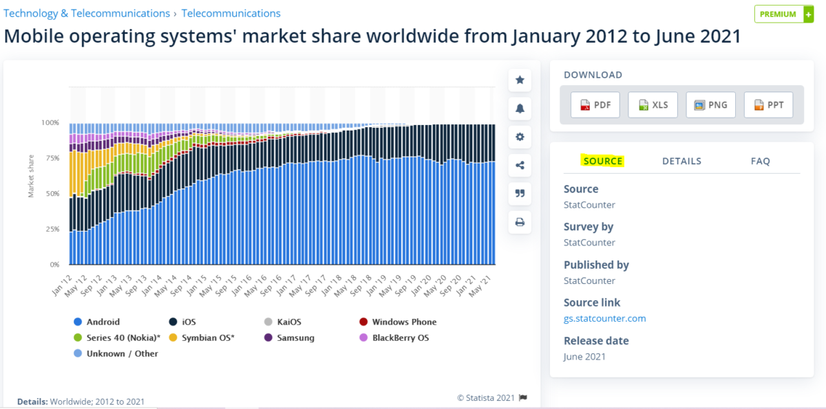Screen dimensions: 826x409
Task: Click the print icon
Action: coord(520,222)
